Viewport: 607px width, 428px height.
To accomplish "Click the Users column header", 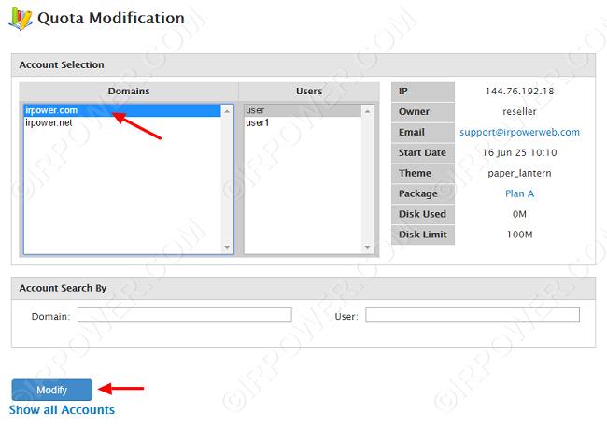I will click(x=308, y=92).
